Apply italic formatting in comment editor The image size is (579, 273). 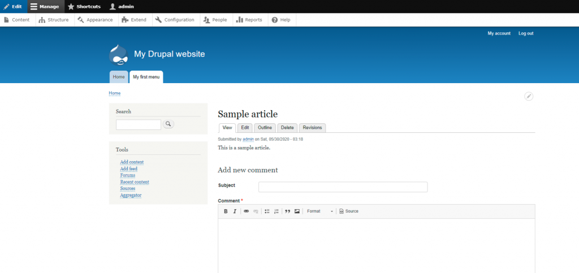click(235, 211)
